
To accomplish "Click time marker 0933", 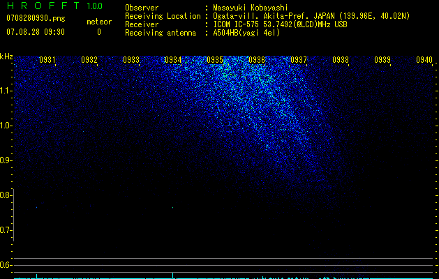I will click(x=131, y=60).
